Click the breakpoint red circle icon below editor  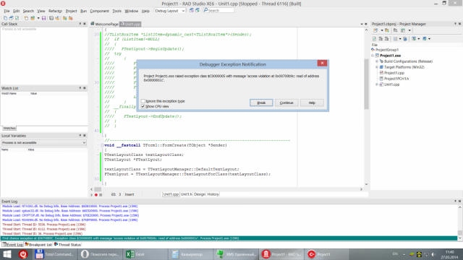click(x=96, y=194)
